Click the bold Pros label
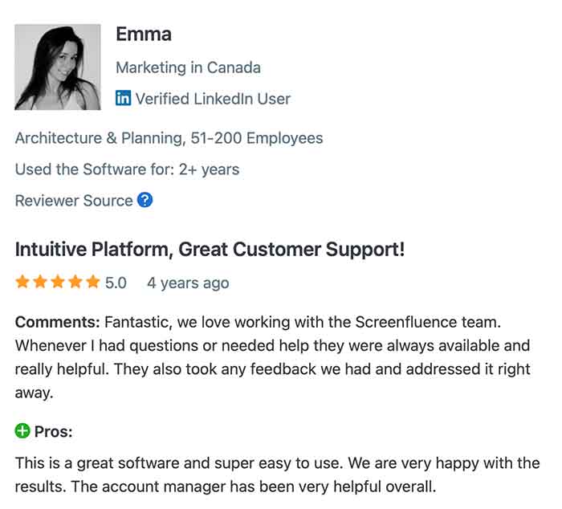562x509 pixels. pos(53,432)
